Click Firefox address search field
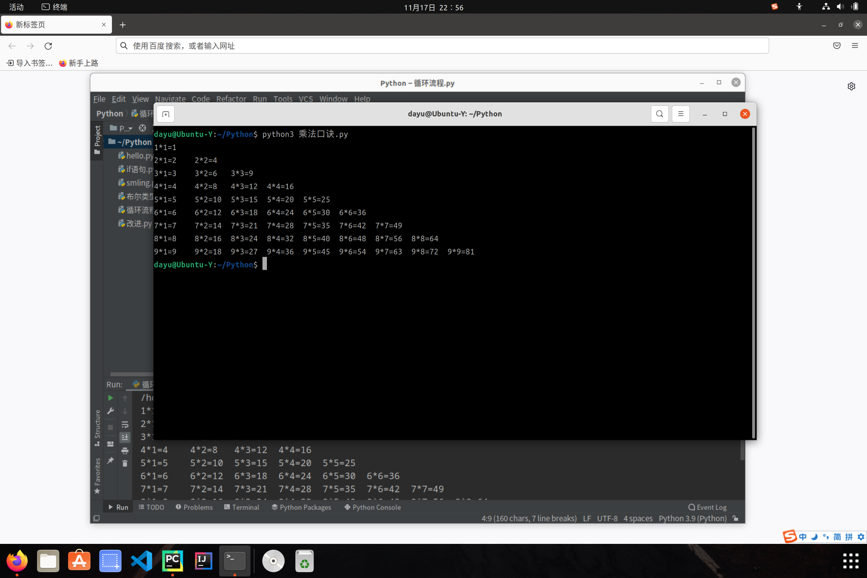This screenshot has height=578, width=867. 442,46
